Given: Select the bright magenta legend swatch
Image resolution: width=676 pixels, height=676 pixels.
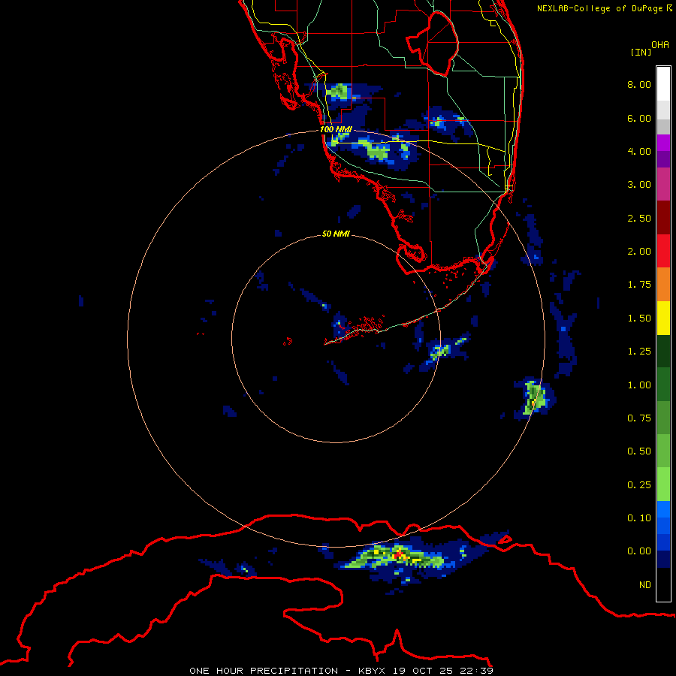Looking at the screenshot, I should (x=663, y=143).
